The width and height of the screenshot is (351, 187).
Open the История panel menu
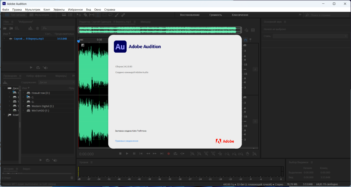(x=17, y=169)
